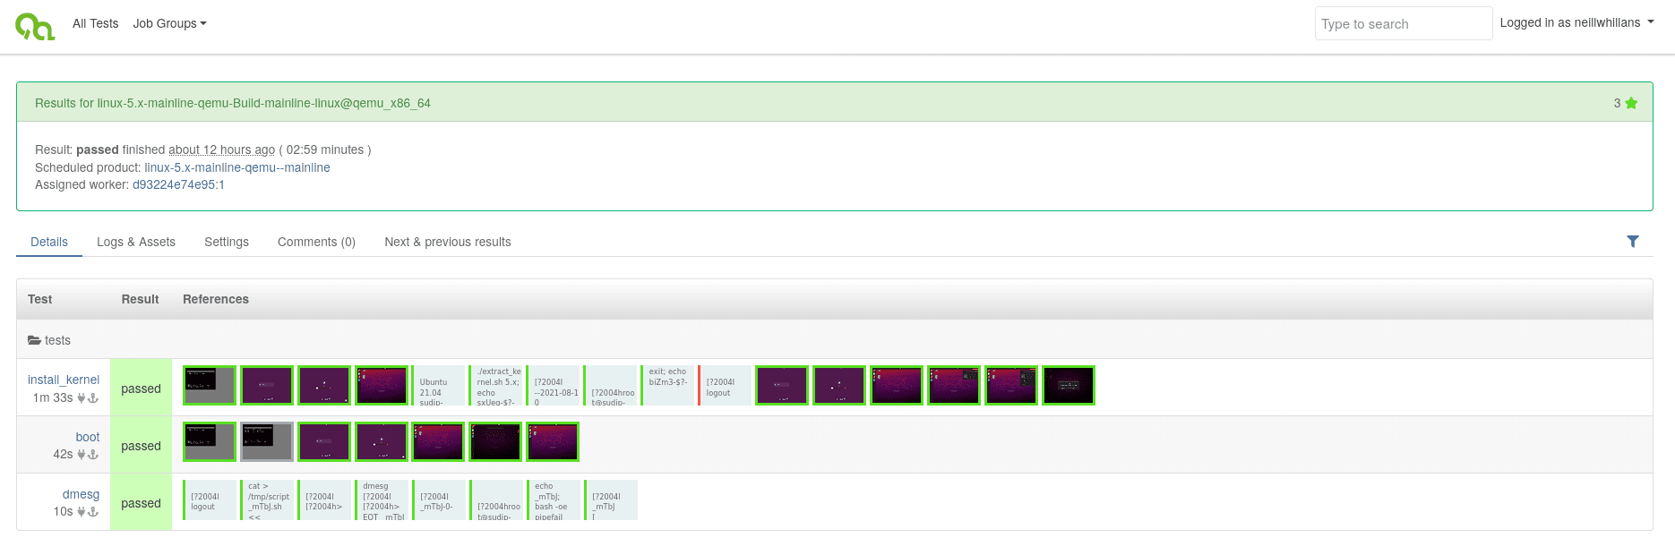Click passed result cell for boot
This screenshot has height=538, width=1675.
click(x=142, y=445)
